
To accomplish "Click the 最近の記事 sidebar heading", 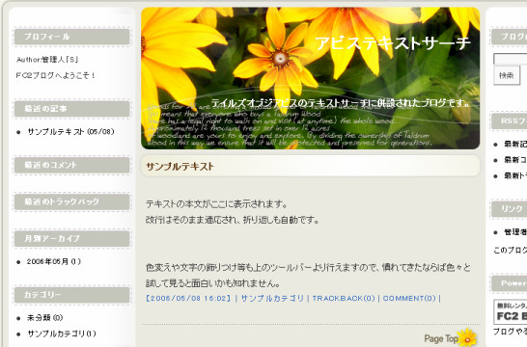I will tap(72, 109).
